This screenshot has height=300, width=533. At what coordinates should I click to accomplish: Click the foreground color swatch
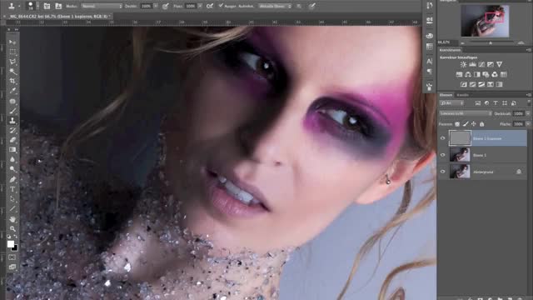click(11, 244)
